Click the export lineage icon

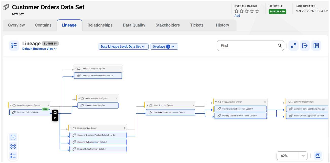click(x=305, y=46)
